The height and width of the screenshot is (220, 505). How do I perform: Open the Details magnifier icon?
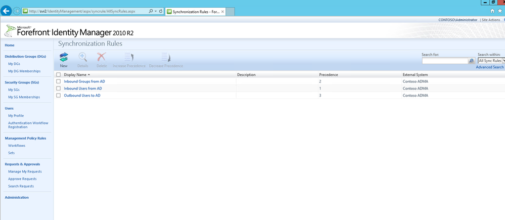click(x=83, y=58)
